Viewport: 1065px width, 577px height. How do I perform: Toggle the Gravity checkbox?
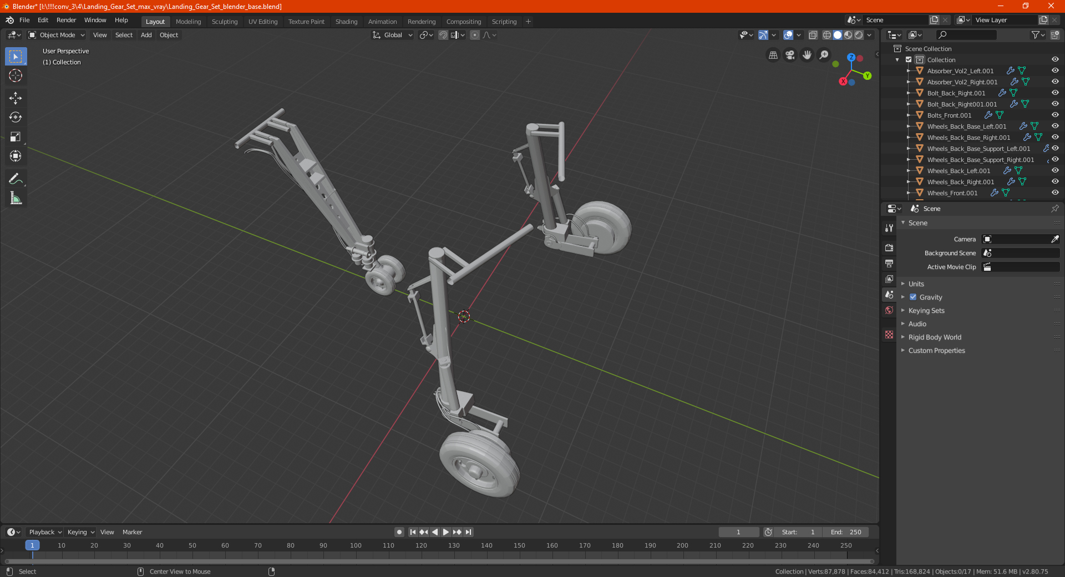click(x=913, y=297)
